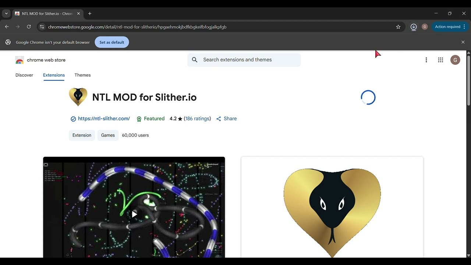Click the 60,000 users text
Image resolution: width=471 pixels, height=265 pixels.
[135, 135]
